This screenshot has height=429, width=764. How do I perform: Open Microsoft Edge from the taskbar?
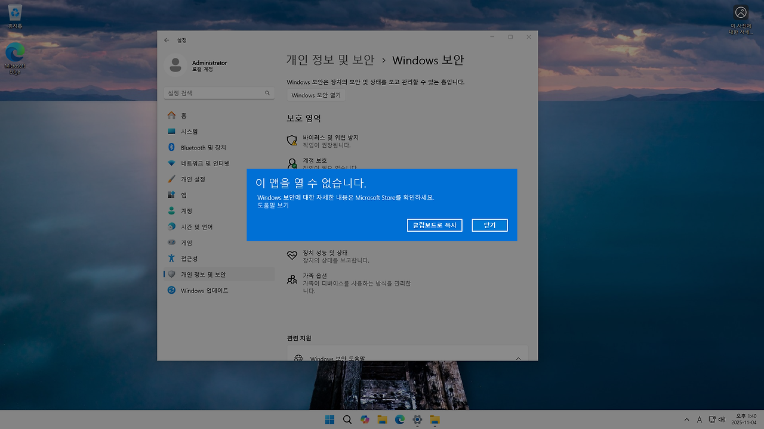pyautogui.click(x=400, y=419)
